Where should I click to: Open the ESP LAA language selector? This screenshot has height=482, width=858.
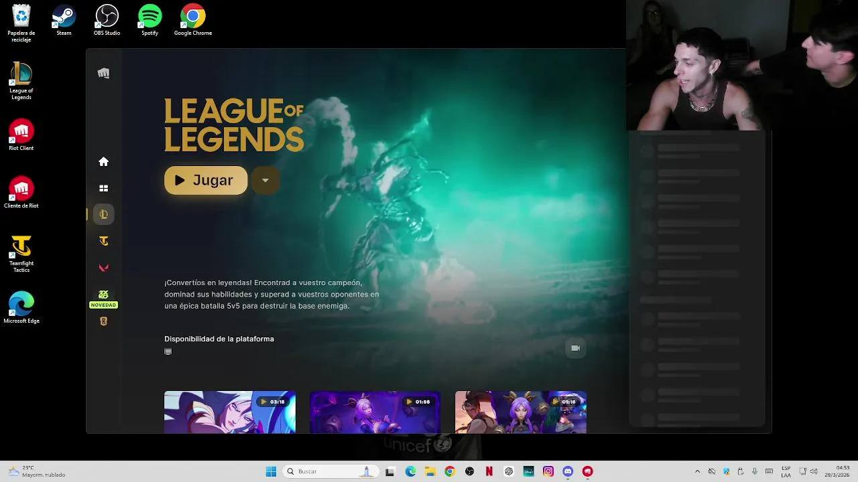[x=786, y=471]
